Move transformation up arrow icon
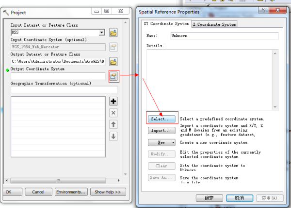Viewport: 291px width, 208px height. [113, 124]
